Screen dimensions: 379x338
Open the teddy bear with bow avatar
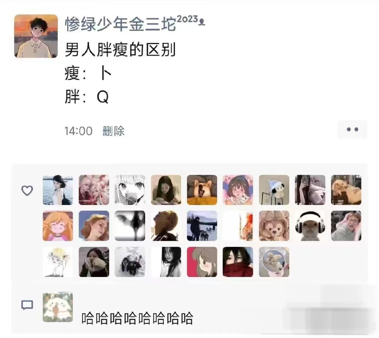tap(274, 226)
